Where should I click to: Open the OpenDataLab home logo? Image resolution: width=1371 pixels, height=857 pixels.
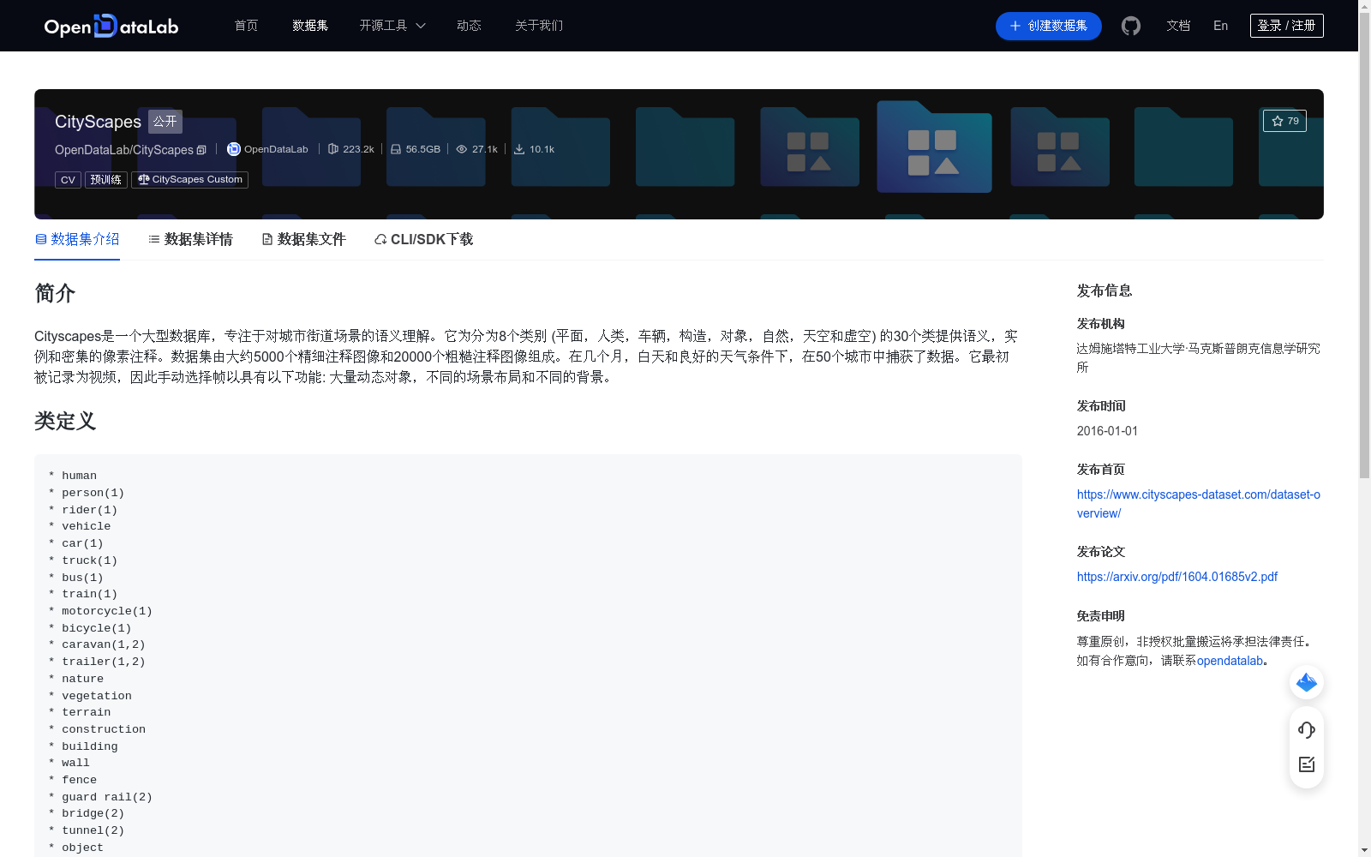click(x=111, y=26)
